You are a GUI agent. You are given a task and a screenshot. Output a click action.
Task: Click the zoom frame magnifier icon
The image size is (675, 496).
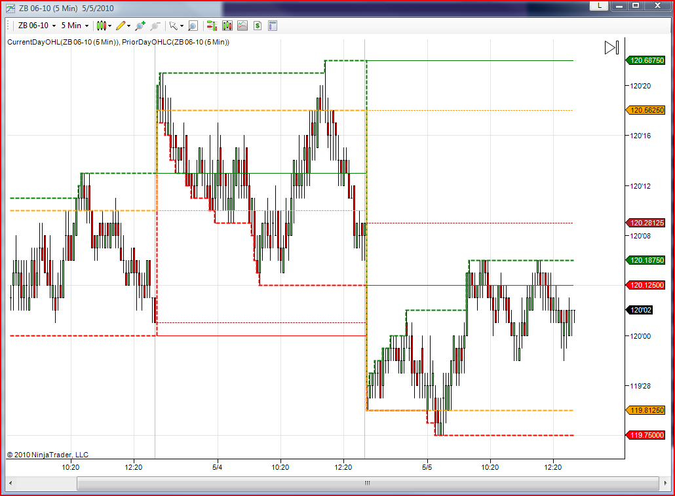[x=193, y=26]
